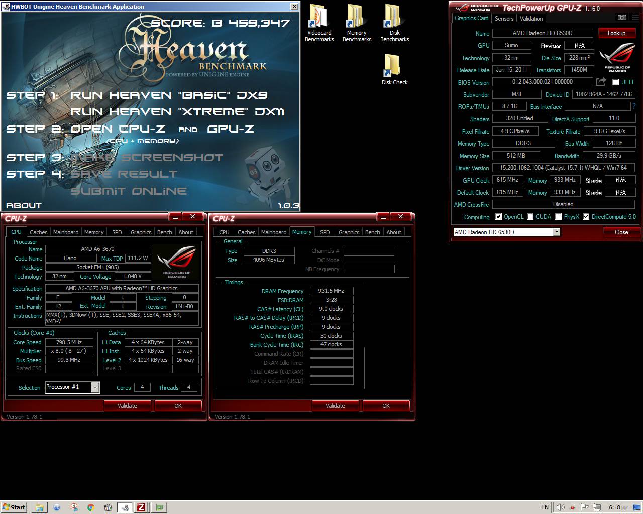This screenshot has width=643, height=514.
Task: Click Submit Online in Heaven app
Action: pos(129,191)
